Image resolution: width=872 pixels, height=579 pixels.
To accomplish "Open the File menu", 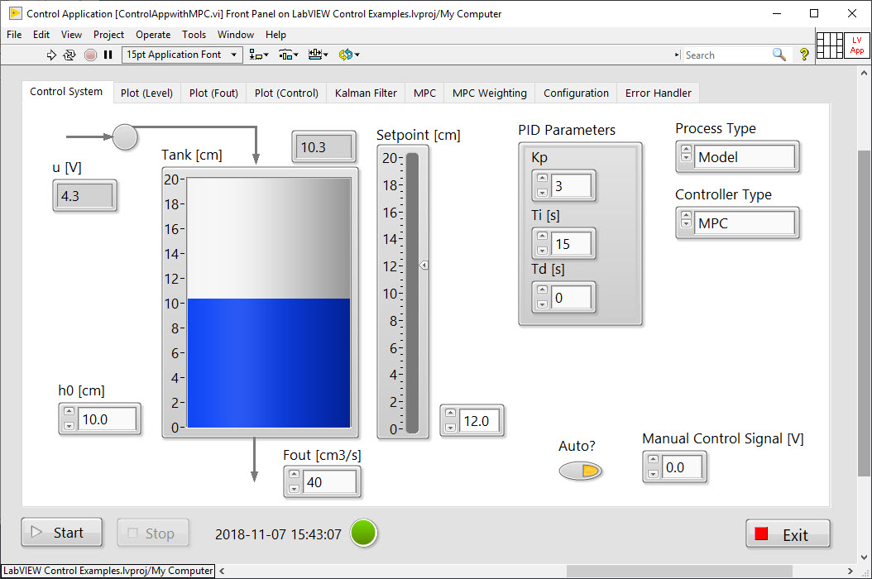I will click(x=14, y=35).
